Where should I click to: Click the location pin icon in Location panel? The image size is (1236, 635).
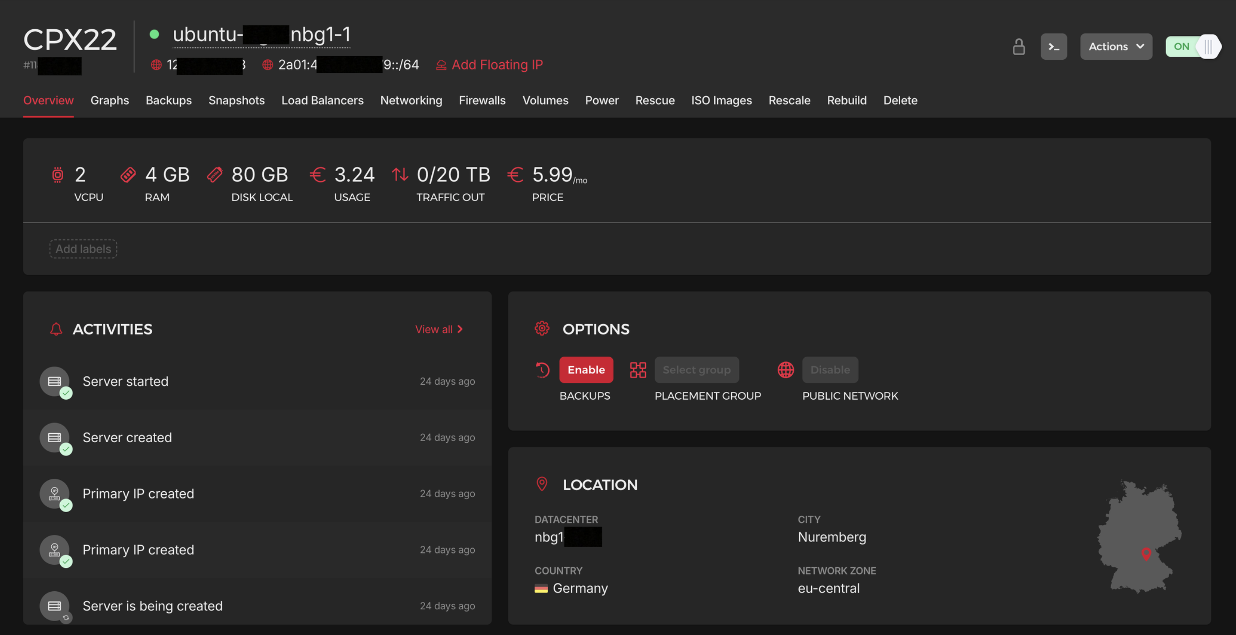[x=542, y=484]
